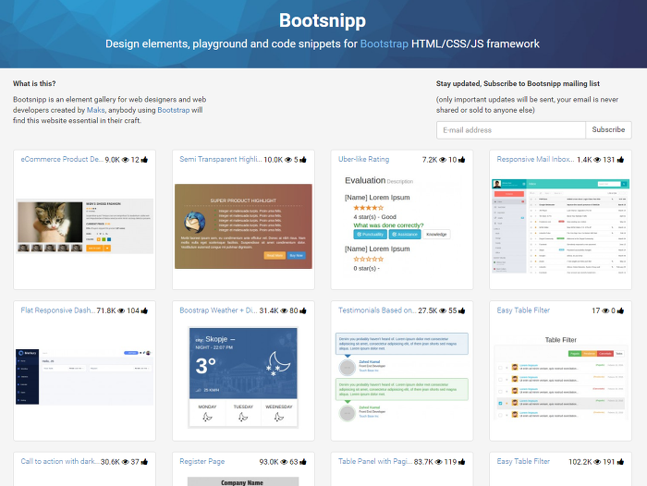Open the eCommerce Product De... snippet title

coord(62,159)
